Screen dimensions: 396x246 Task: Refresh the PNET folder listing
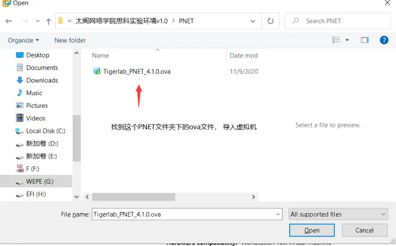click(271, 21)
